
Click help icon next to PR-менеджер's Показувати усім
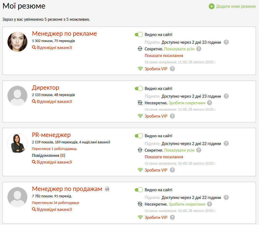pyautogui.click(x=199, y=150)
